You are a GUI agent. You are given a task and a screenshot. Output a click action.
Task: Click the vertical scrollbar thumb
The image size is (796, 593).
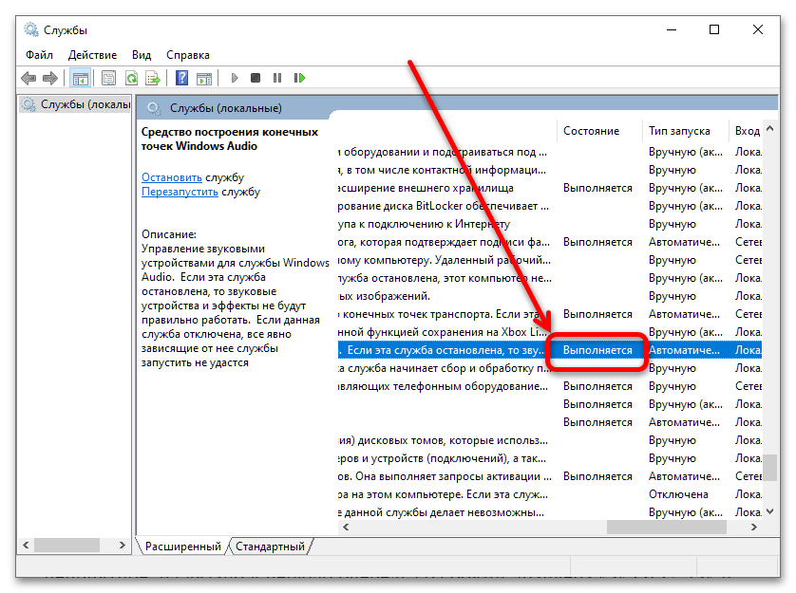click(770, 467)
